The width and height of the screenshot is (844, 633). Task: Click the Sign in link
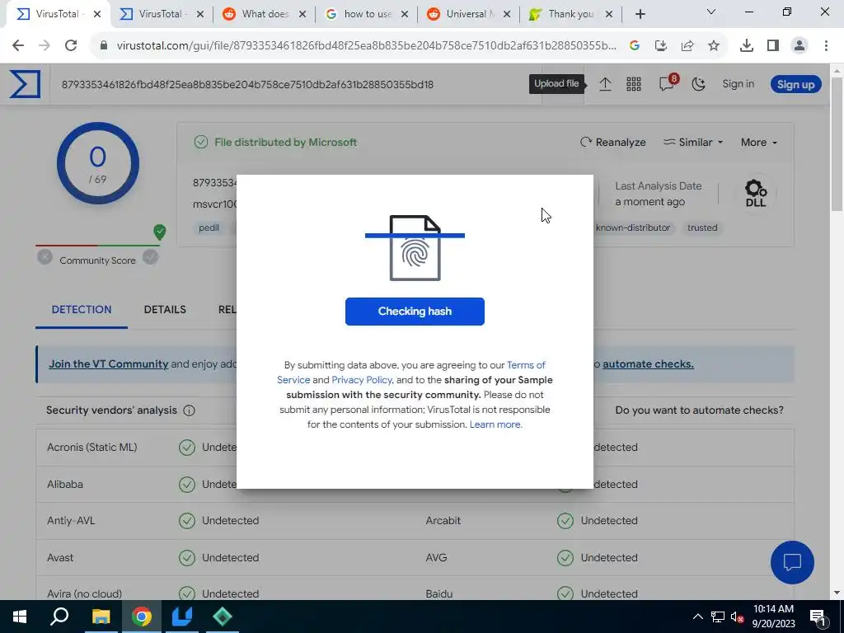(x=738, y=84)
